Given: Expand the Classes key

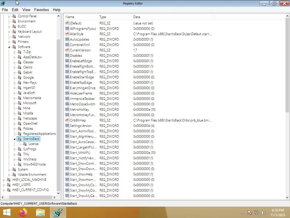Looking at the screenshot, I should click(x=14, y=62).
